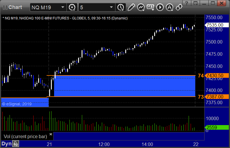This screenshot has height=148, width=230.
Task: Click the 7430.50 orange price marker
Action: [217, 76]
